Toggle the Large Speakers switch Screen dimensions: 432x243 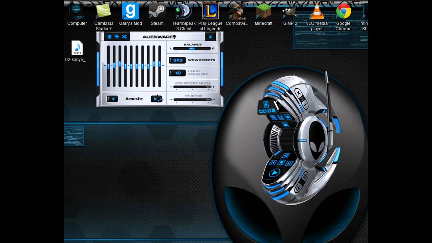point(177,73)
